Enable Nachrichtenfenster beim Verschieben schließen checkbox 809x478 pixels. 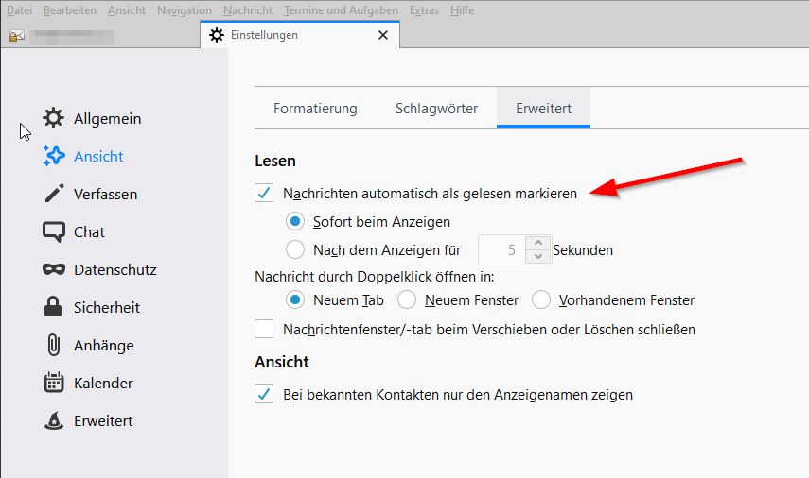tap(264, 329)
